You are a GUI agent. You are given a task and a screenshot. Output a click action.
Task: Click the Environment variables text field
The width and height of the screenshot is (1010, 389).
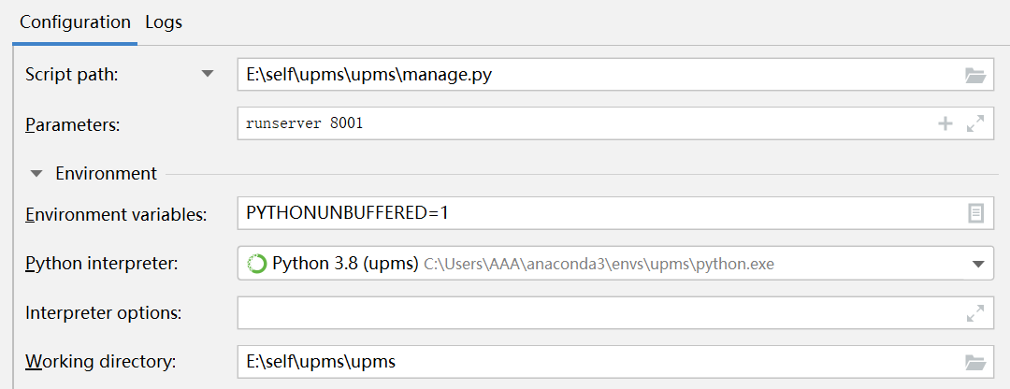coord(599,213)
